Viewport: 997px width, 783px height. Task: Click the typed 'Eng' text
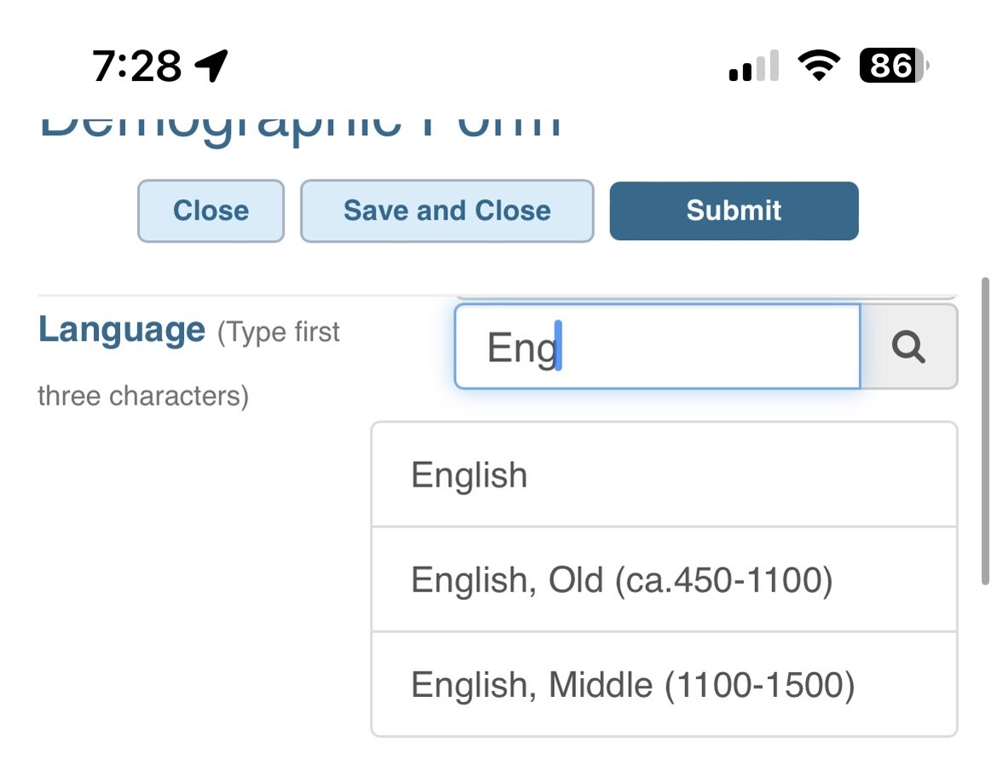[x=521, y=348]
